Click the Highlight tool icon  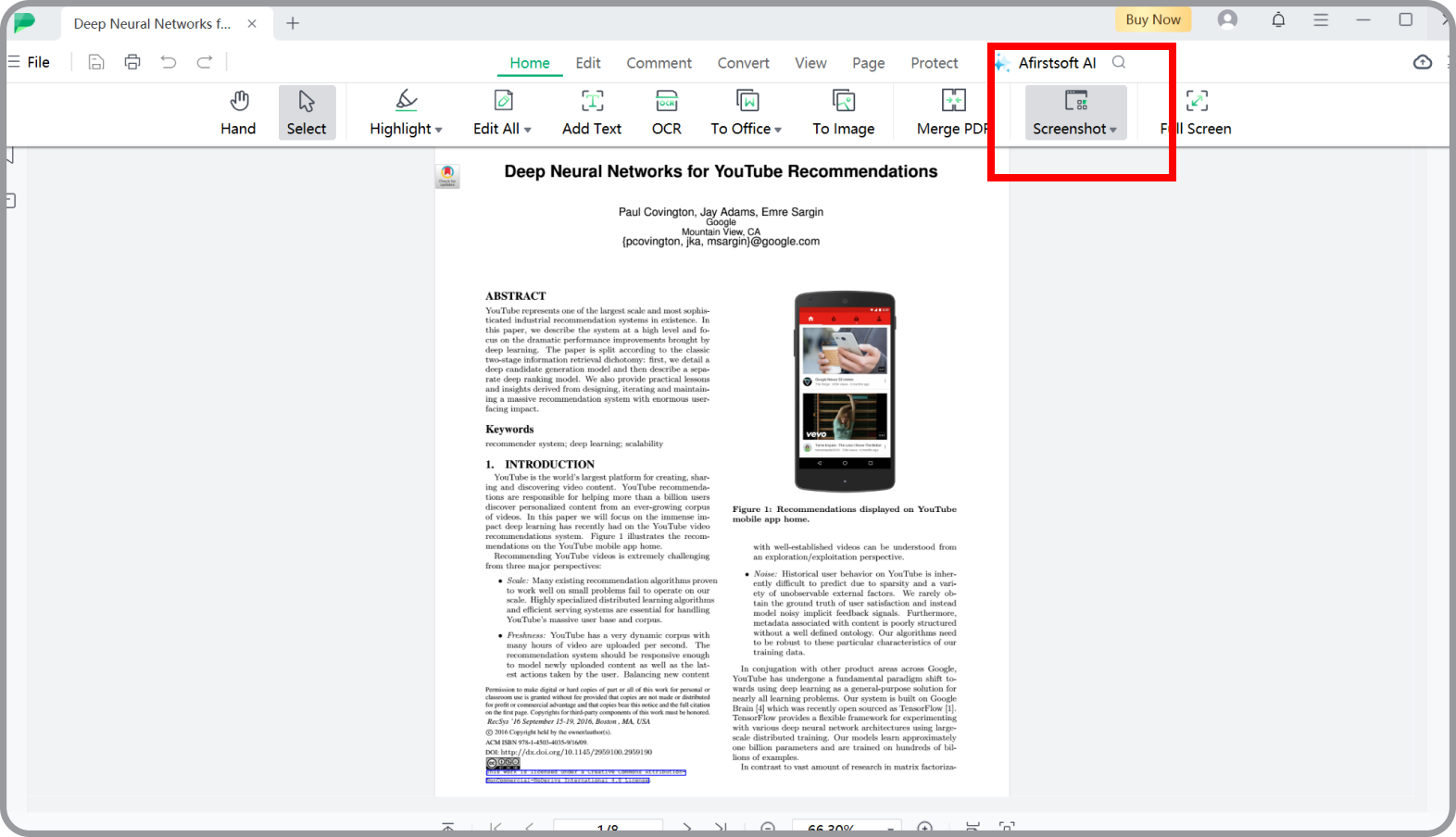click(x=407, y=100)
